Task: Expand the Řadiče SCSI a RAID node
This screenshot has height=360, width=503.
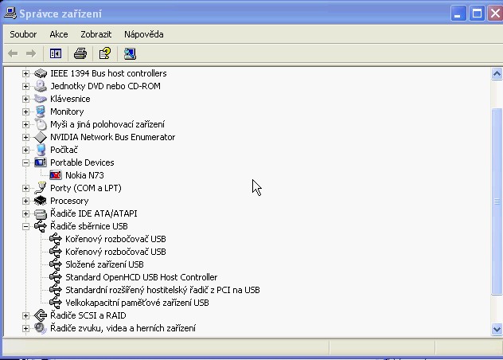Action: click(x=25, y=315)
